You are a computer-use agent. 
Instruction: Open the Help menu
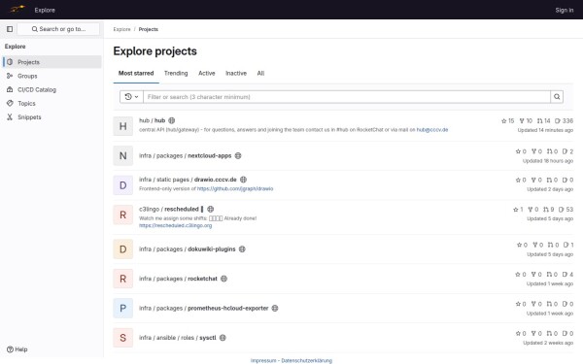pyautogui.click(x=17, y=349)
